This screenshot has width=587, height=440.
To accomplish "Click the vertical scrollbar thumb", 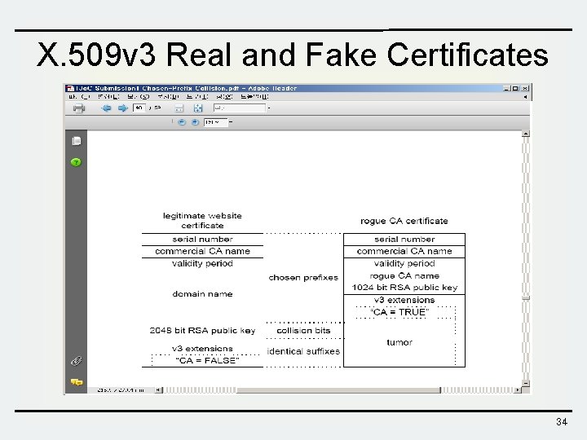I will [x=526, y=298].
